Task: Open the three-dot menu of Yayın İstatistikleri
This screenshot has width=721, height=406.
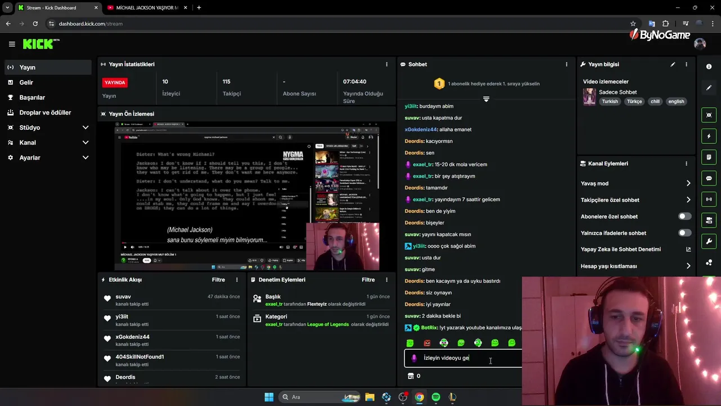Action: (x=386, y=64)
